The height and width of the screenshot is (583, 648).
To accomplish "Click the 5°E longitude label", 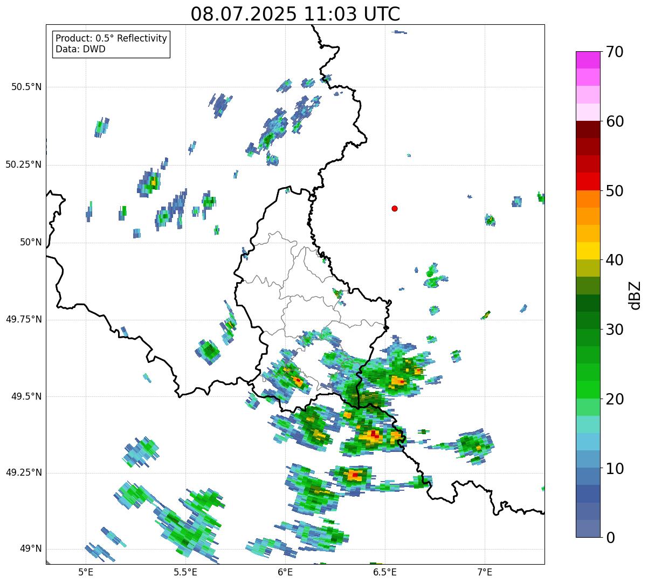I will 86,572.
